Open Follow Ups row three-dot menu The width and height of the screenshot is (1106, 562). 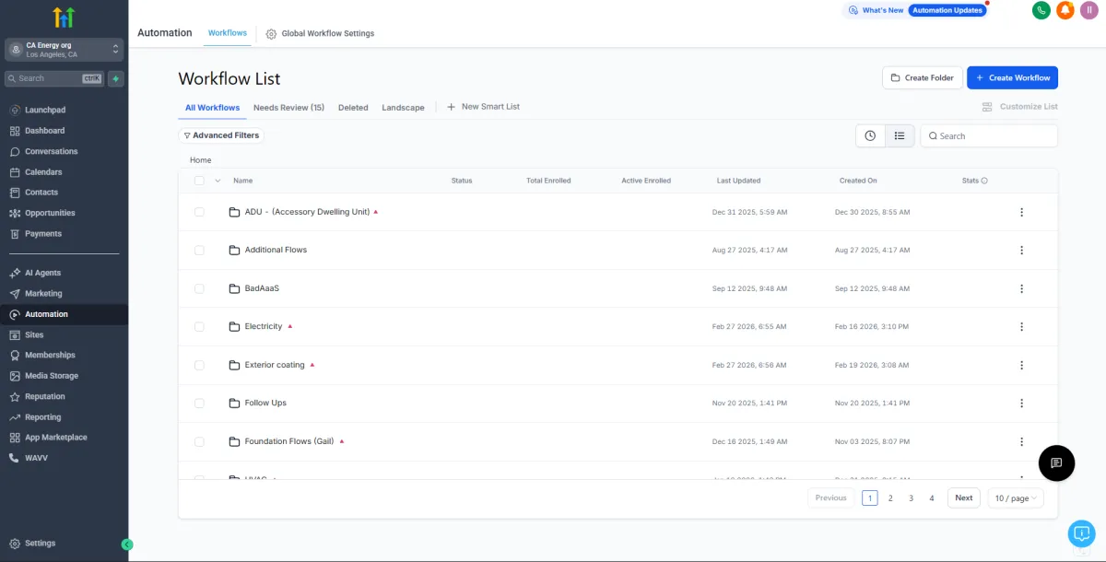(1021, 403)
